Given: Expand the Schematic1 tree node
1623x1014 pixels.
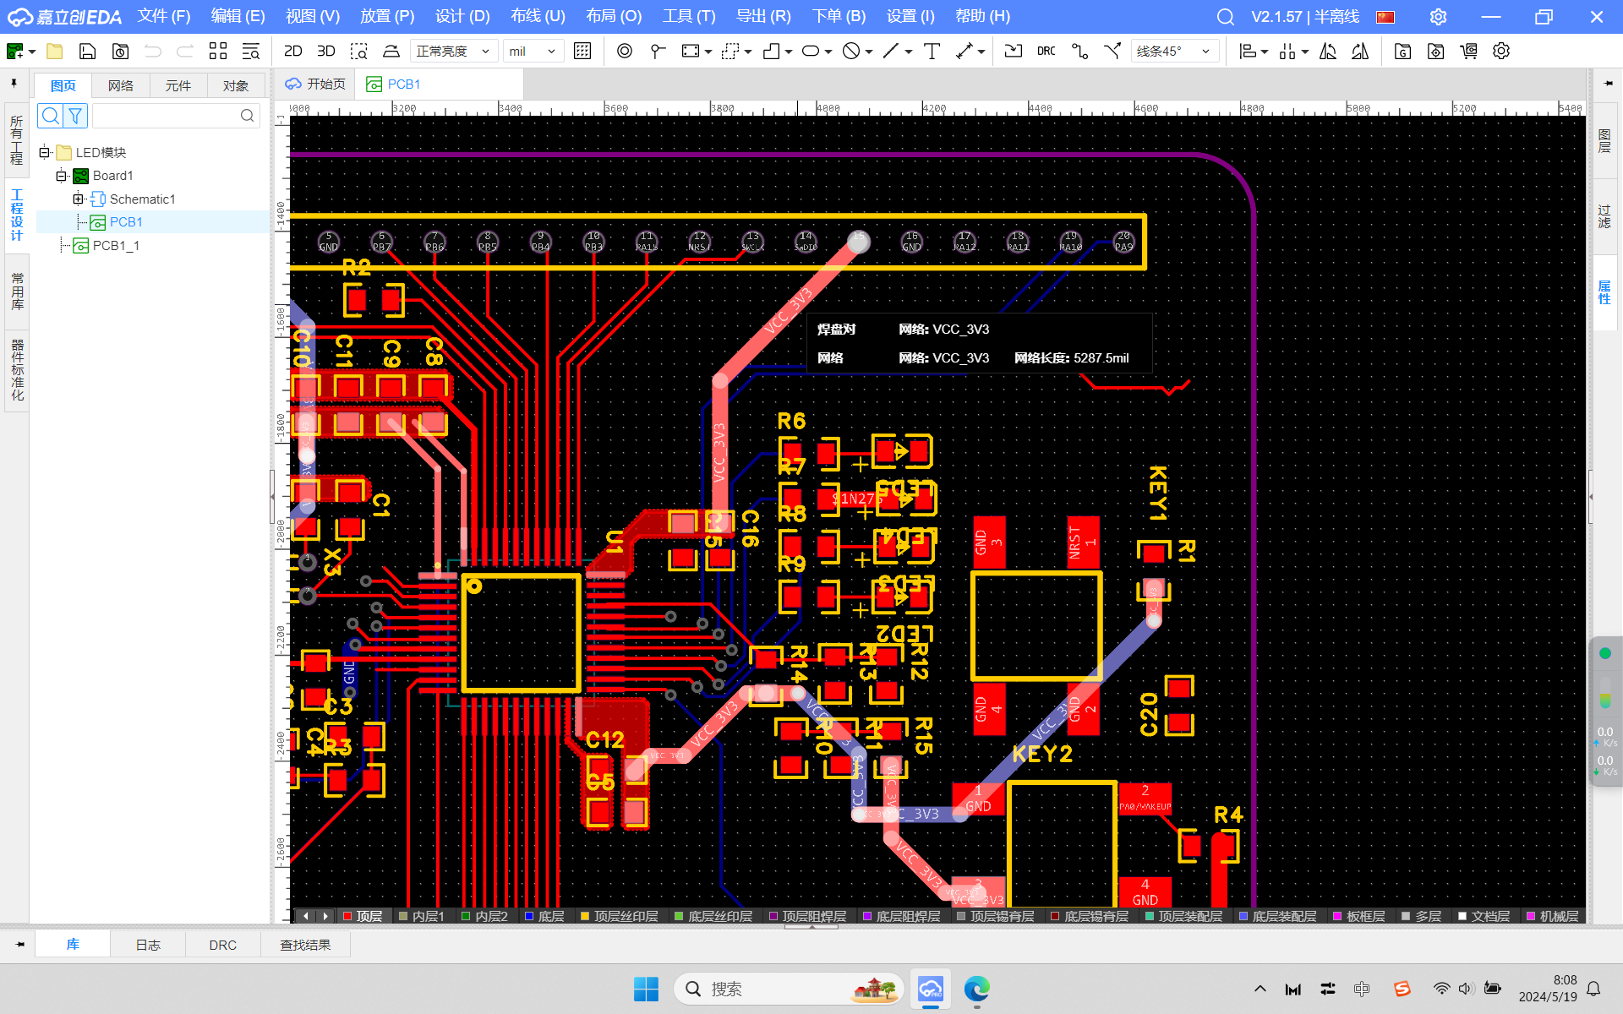Looking at the screenshot, I should point(78,199).
